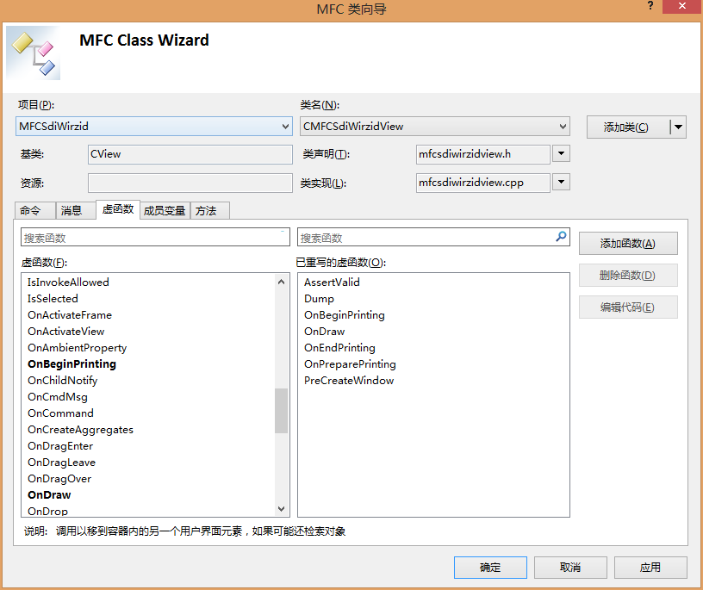This screenshot has width=703, height=590.
Task: Apply changes with the 应用 button
Action: click(x=650, y=568)
